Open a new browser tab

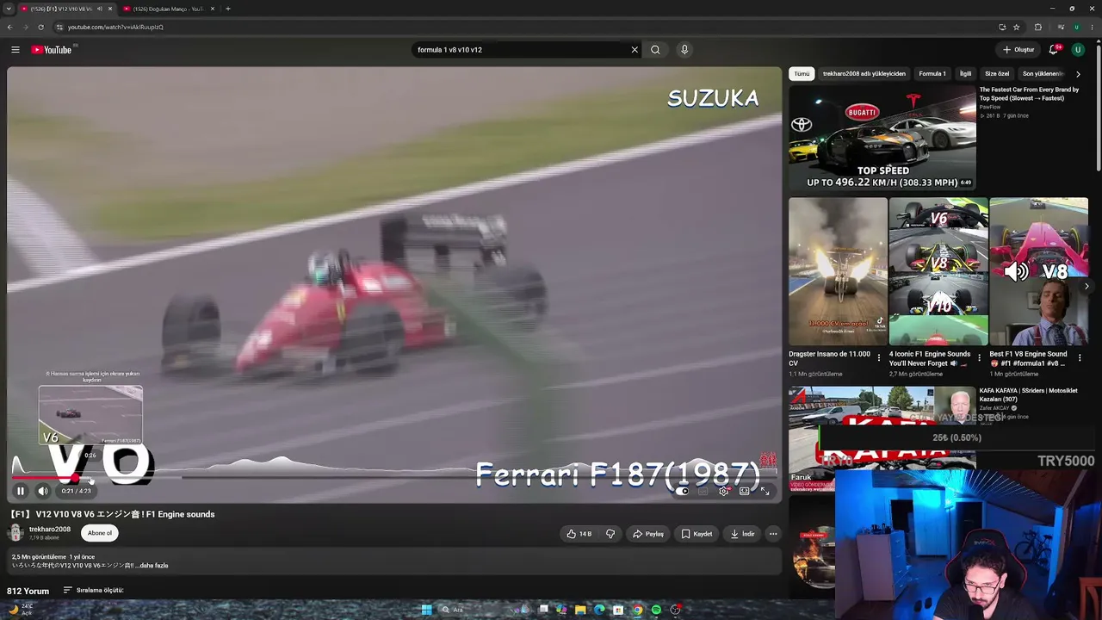pos(227,9)
